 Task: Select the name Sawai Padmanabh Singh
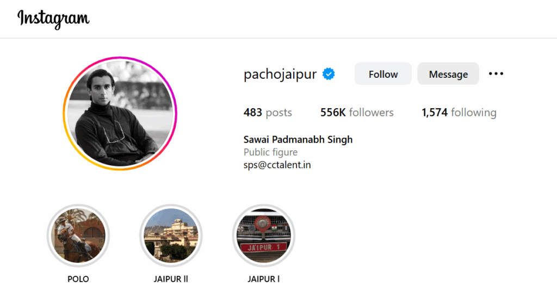[x=298, y=140]
